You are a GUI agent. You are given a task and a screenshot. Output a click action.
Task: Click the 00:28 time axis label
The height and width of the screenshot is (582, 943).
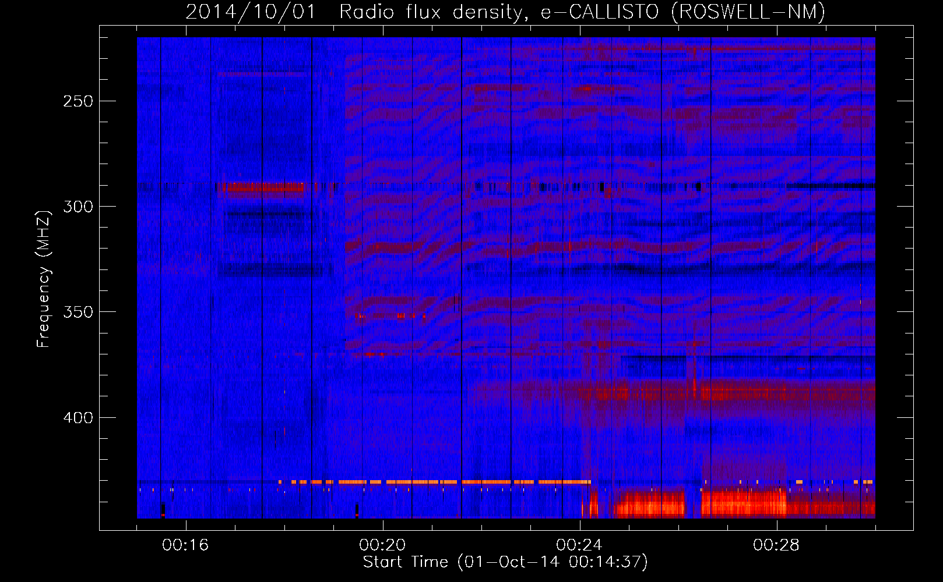[776, 545]
